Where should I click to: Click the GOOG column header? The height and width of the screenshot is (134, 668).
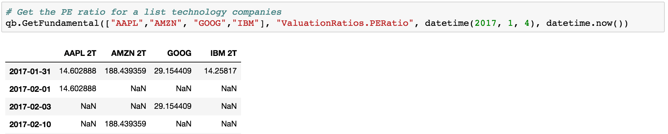pos(179,53)
